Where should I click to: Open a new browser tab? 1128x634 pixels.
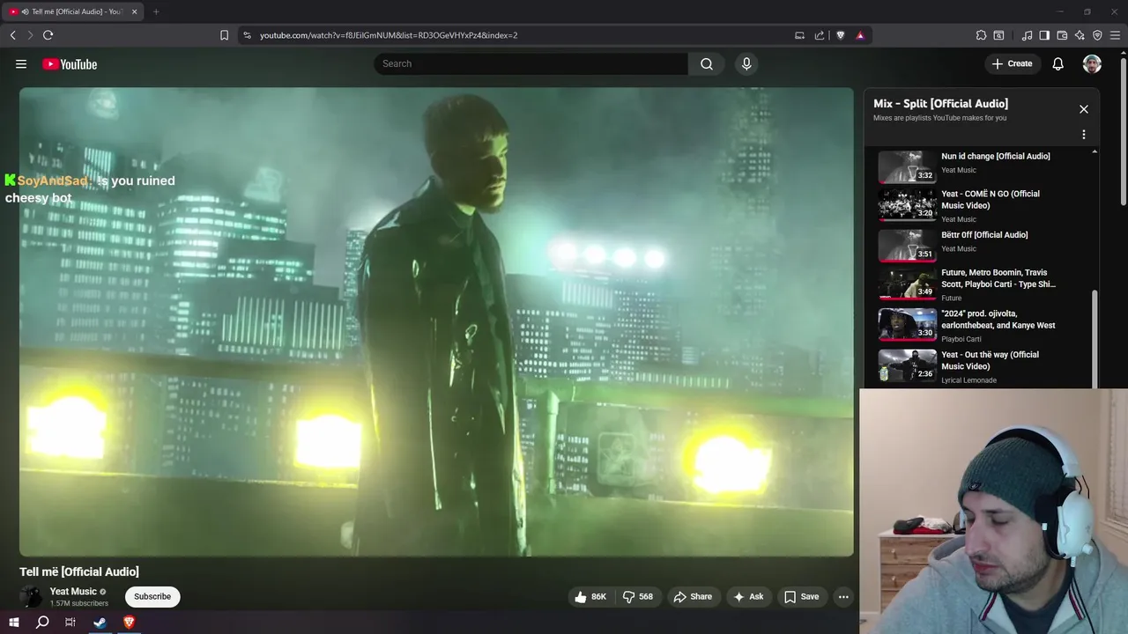(156, 11)
